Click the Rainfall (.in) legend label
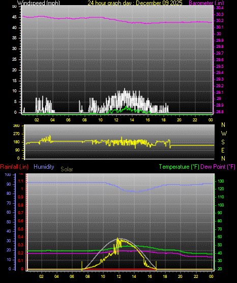The image size is (237, 283). (x=14, y=167)
